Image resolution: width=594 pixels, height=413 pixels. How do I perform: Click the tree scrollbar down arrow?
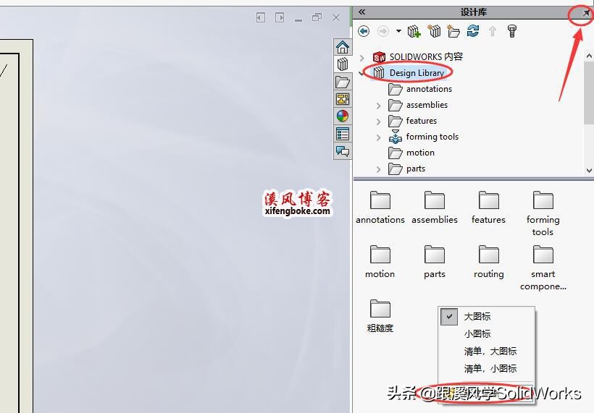[589, 170]
